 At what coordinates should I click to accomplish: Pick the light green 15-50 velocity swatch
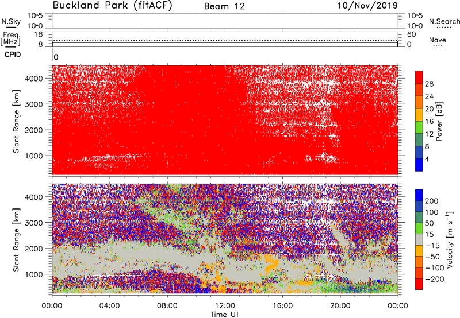pyautogui.click(x=419, y=228)
